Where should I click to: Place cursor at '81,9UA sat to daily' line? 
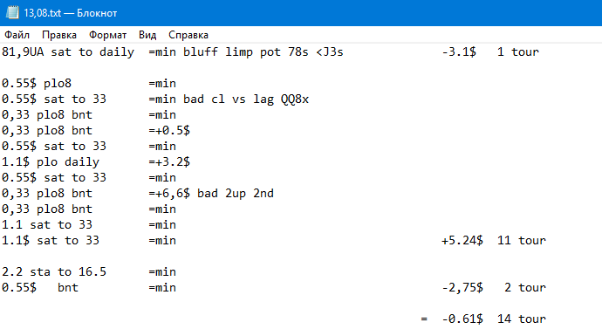68,51
